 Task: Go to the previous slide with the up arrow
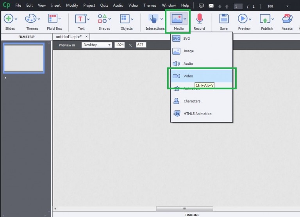click(227, 7)
